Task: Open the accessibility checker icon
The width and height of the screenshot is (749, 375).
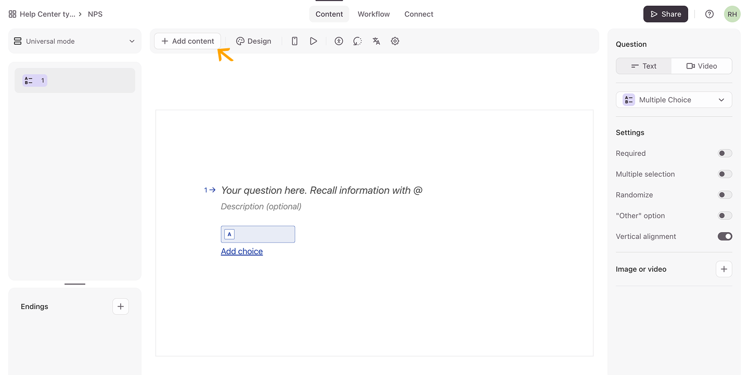Action: click(339, 41)
